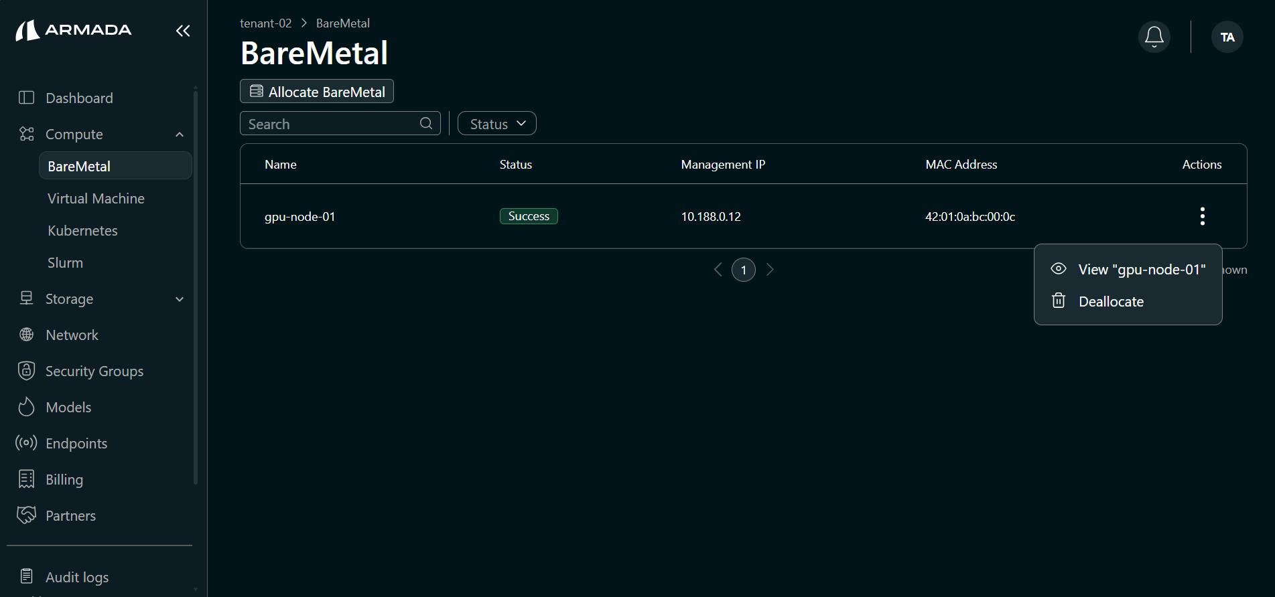The height and width of the screenshot is (597, 1275).
Task: Open Partners label in sidebar
Action: point(70,515)
